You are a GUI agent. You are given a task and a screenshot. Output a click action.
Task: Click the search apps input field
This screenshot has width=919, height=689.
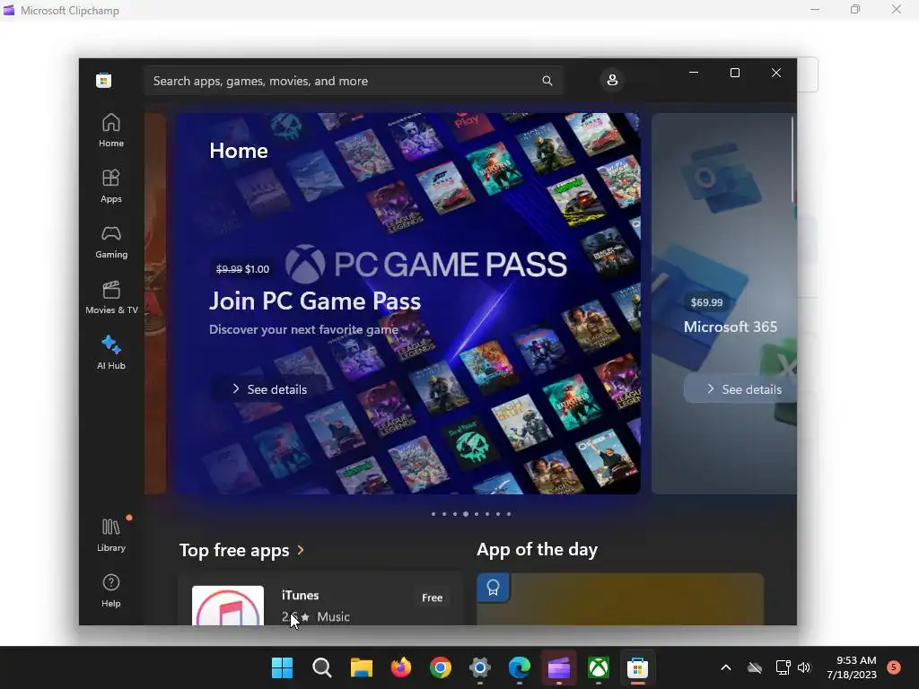pyautogui.click(x=353, y=81)
